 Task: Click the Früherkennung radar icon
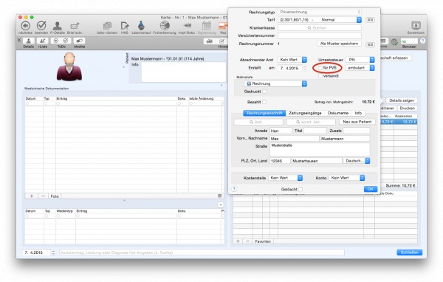165,26
